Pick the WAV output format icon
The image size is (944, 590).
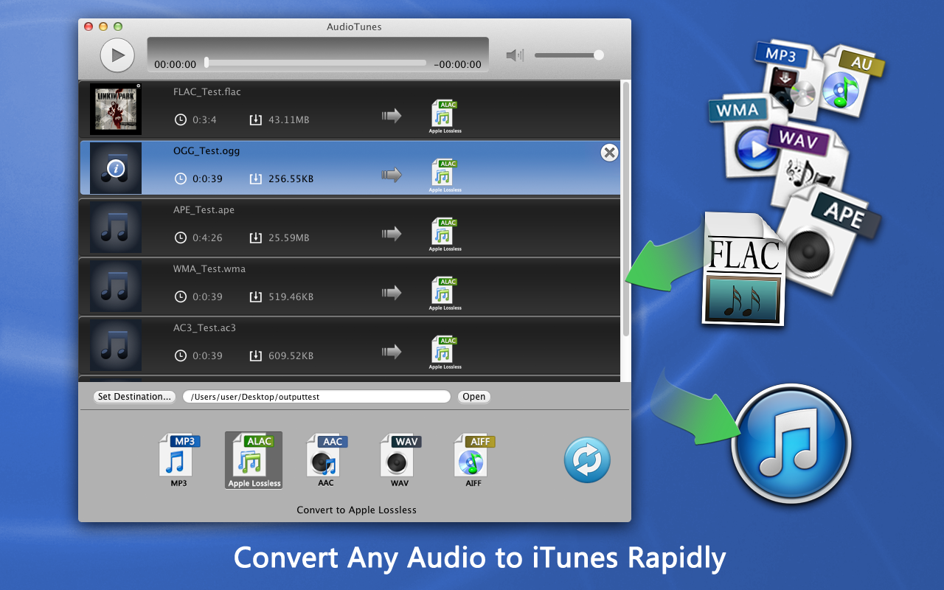[x=399, y=459]
